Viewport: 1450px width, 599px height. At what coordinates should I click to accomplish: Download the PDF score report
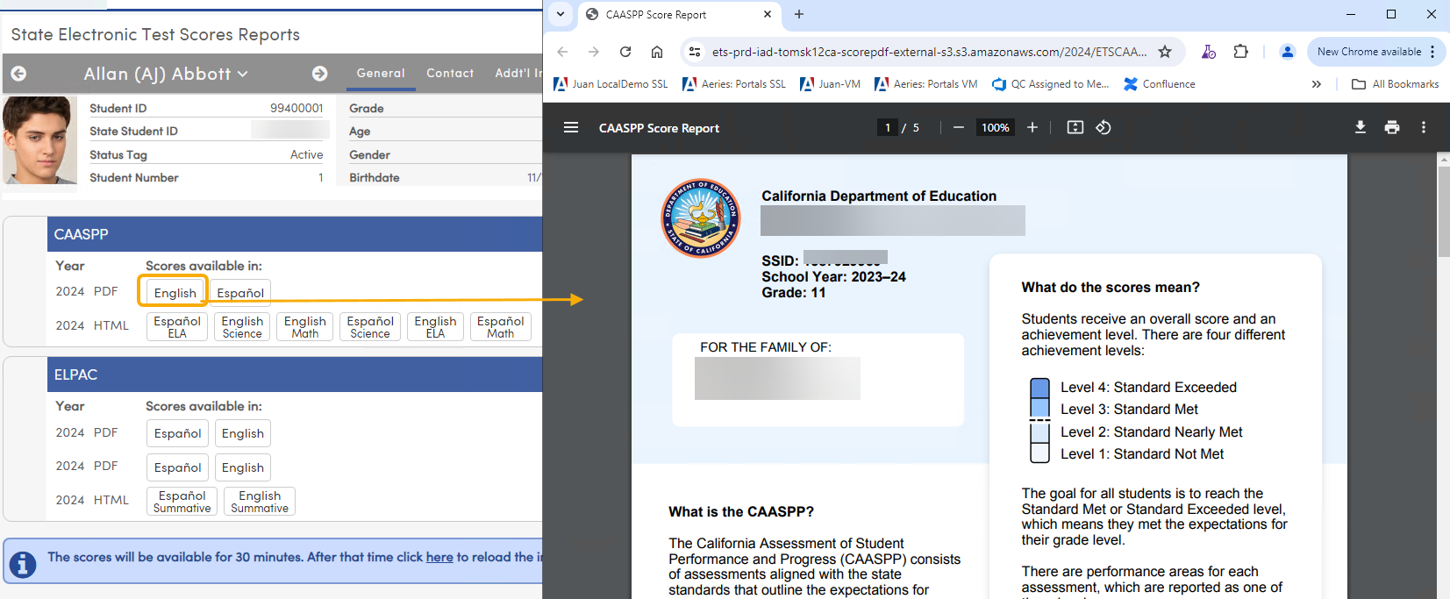1361,127
